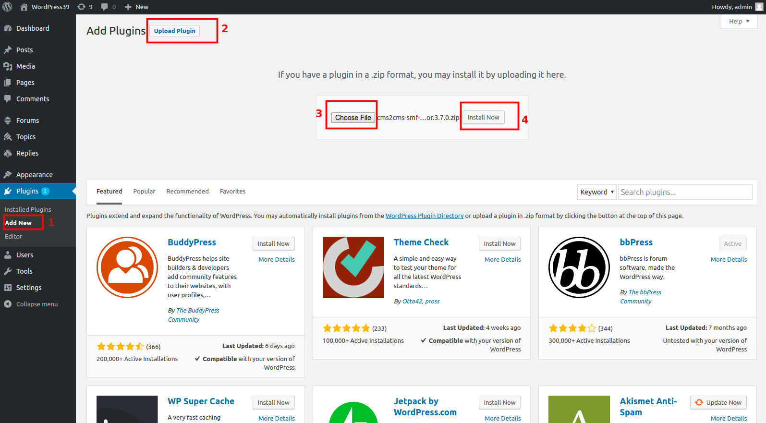Open the comments bubble icon in admin bar
766x423 pixels.
pos(104,7)
